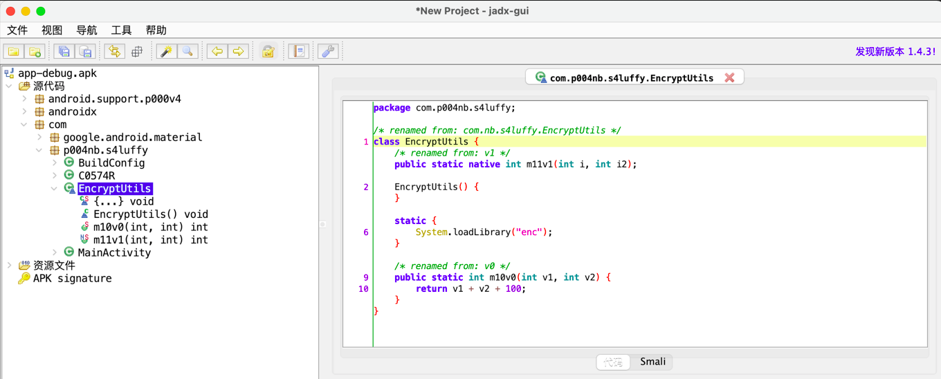Toggle the deobfuscation lock icon

coord(268,51)
